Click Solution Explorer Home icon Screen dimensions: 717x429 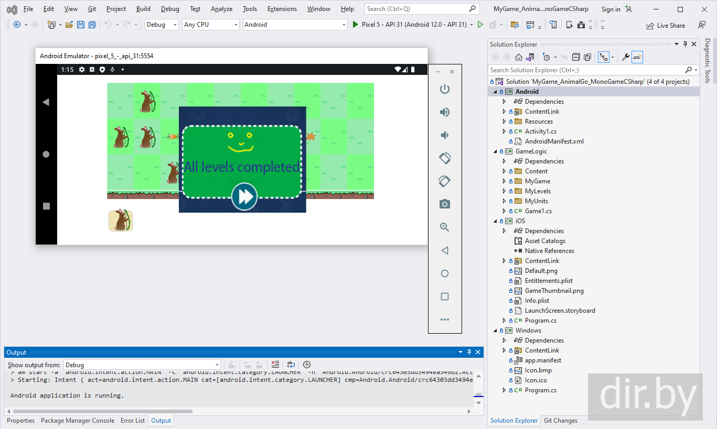[518, 57]
